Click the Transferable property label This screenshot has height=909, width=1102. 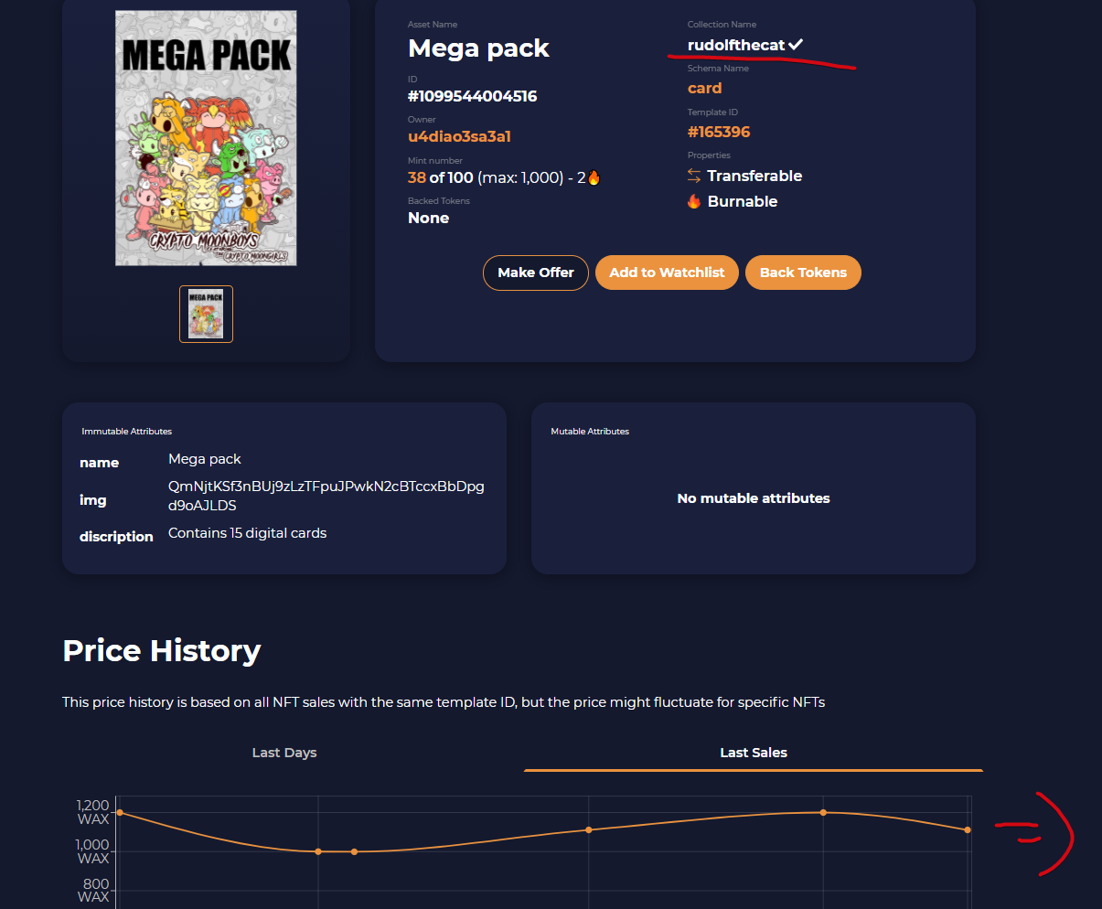pos(754,176)
